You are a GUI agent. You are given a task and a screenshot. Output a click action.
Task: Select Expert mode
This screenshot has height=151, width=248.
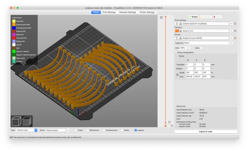tap(217, 17)
